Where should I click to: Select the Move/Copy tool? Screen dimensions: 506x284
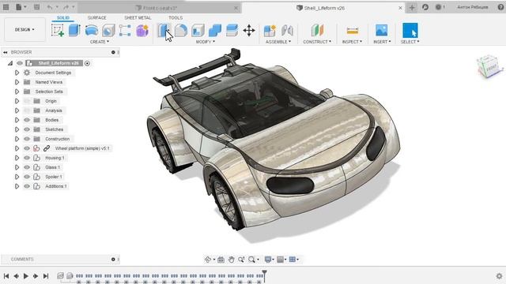click(249, 31)
